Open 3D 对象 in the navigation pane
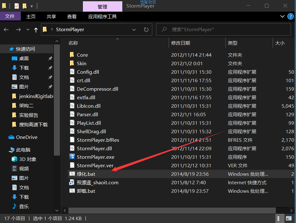This screenshot has width=296, height=223. (x=27, y=159)
